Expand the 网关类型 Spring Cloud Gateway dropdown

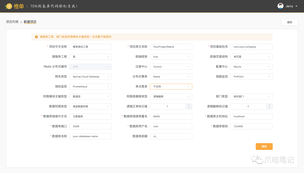click(x=90, y=77)
